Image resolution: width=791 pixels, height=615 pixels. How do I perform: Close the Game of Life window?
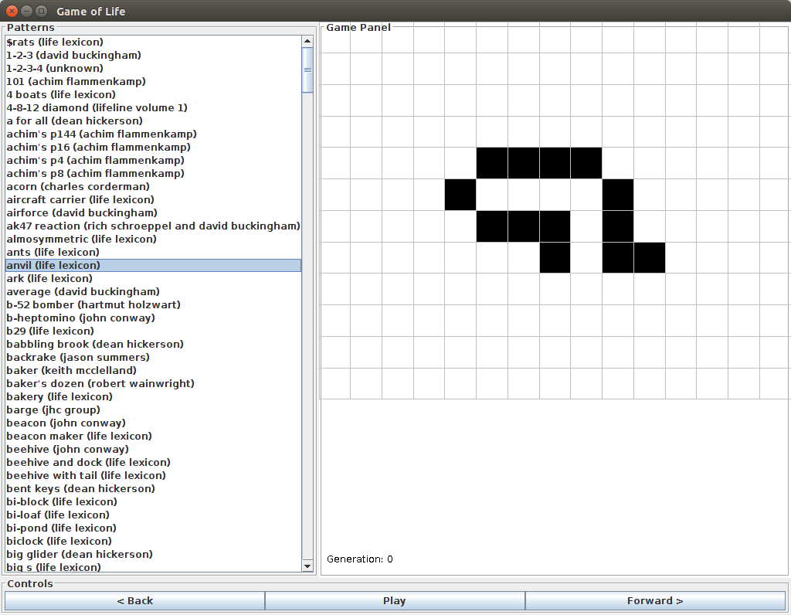point(12,11)
